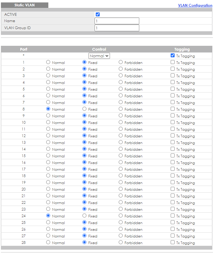Select Fixed for port 5

coord(84,89)
